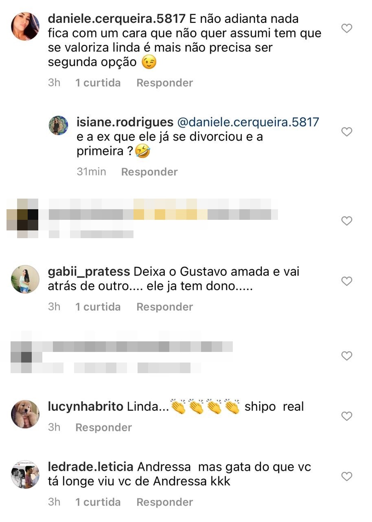Tap Responder under lucynhabrito's comment
Image resolution: width=372 pixels, height=522 pixels.
pos(104,427)
